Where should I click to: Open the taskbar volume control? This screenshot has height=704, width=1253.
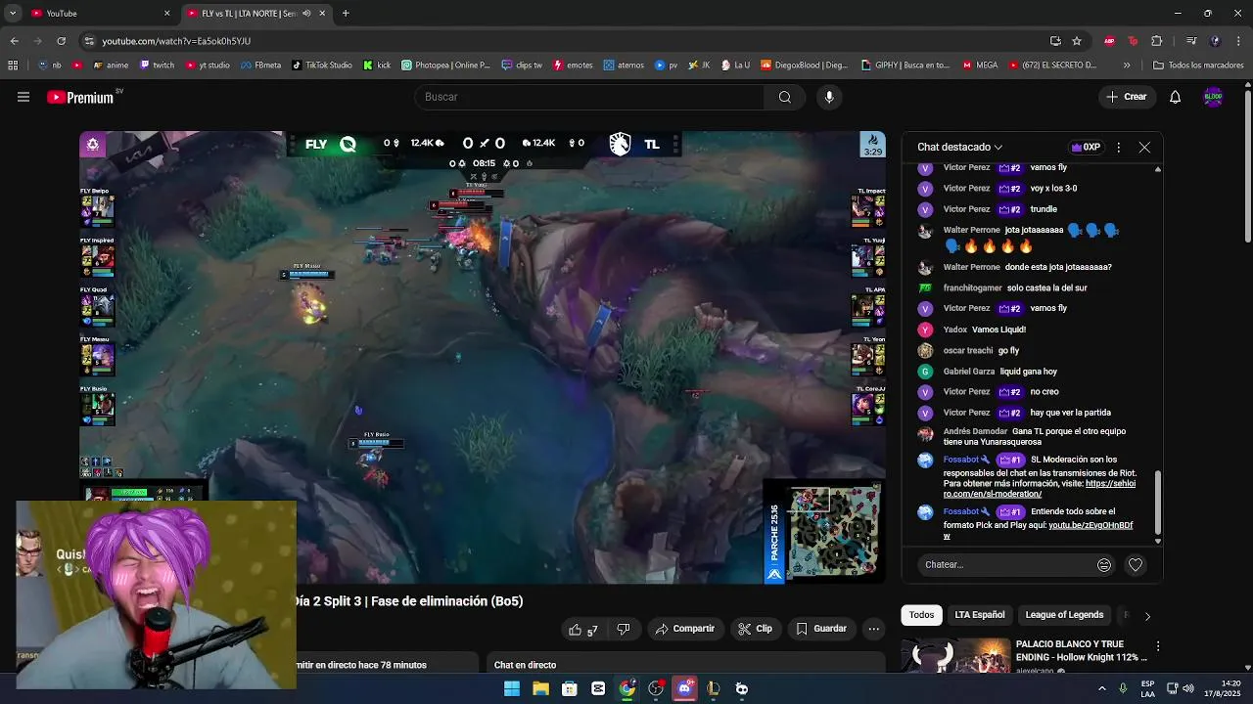point(1187,688)
